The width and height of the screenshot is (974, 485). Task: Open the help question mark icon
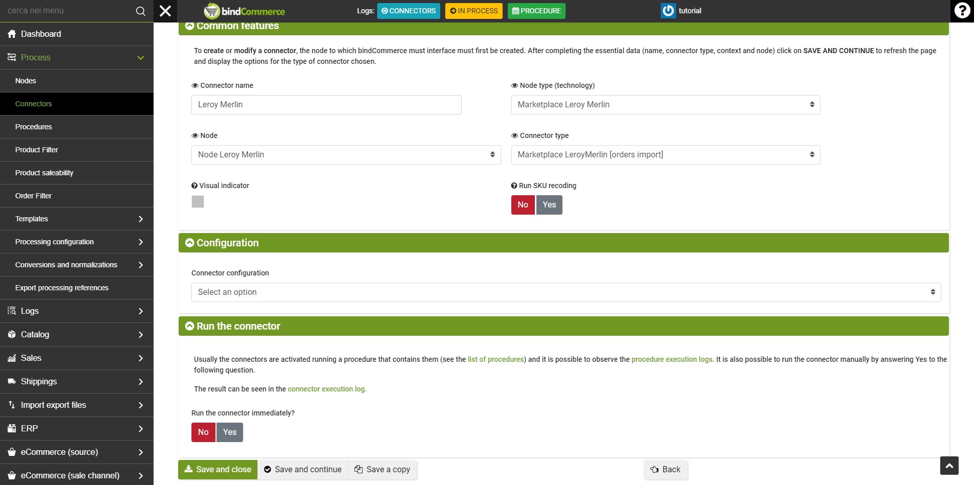[962, 11]
